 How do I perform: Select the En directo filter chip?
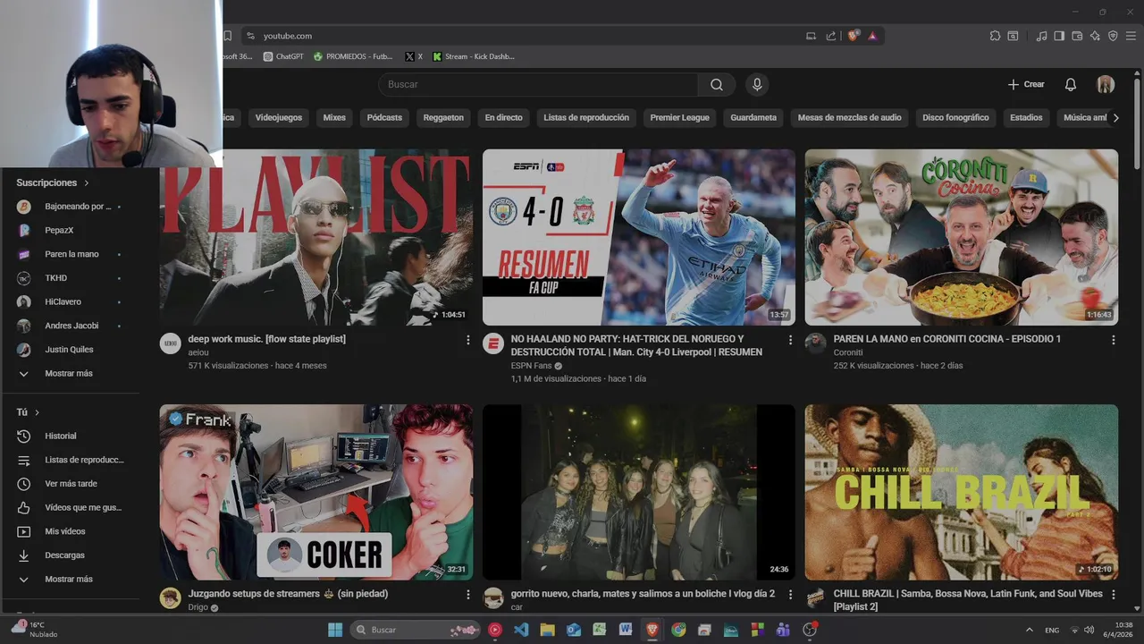click(503, 117)
